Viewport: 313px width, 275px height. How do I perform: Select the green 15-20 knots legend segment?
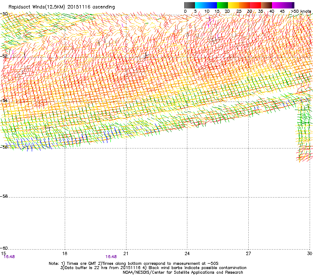222,5
